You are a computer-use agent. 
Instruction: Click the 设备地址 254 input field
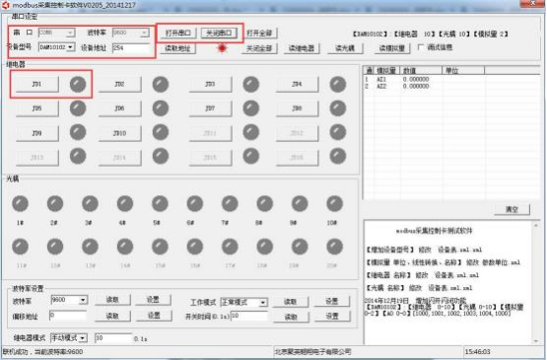131,48
